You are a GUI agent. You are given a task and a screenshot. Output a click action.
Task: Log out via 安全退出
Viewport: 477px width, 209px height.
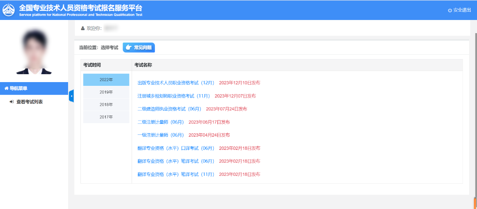pyautogui.click(x=462, y=10)
